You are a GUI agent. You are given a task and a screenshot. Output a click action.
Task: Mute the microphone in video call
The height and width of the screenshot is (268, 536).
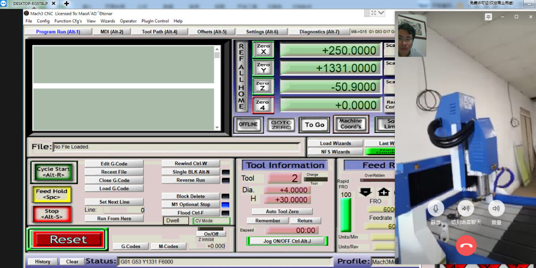click(x=435, y=209)
